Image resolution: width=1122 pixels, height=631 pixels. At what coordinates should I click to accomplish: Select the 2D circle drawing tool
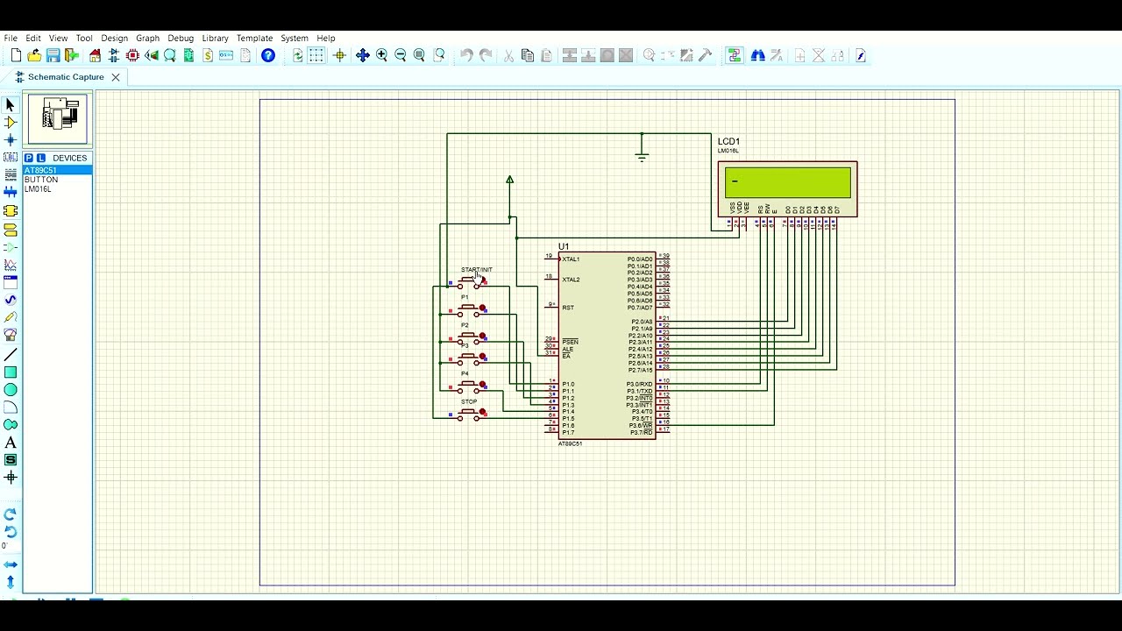point(11,390)
